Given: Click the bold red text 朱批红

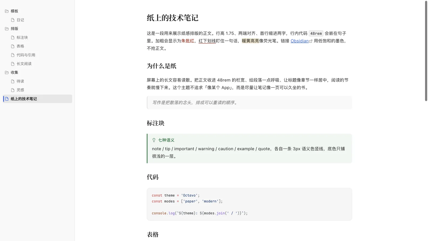Looking at the screenshot, I should (188, 41).
